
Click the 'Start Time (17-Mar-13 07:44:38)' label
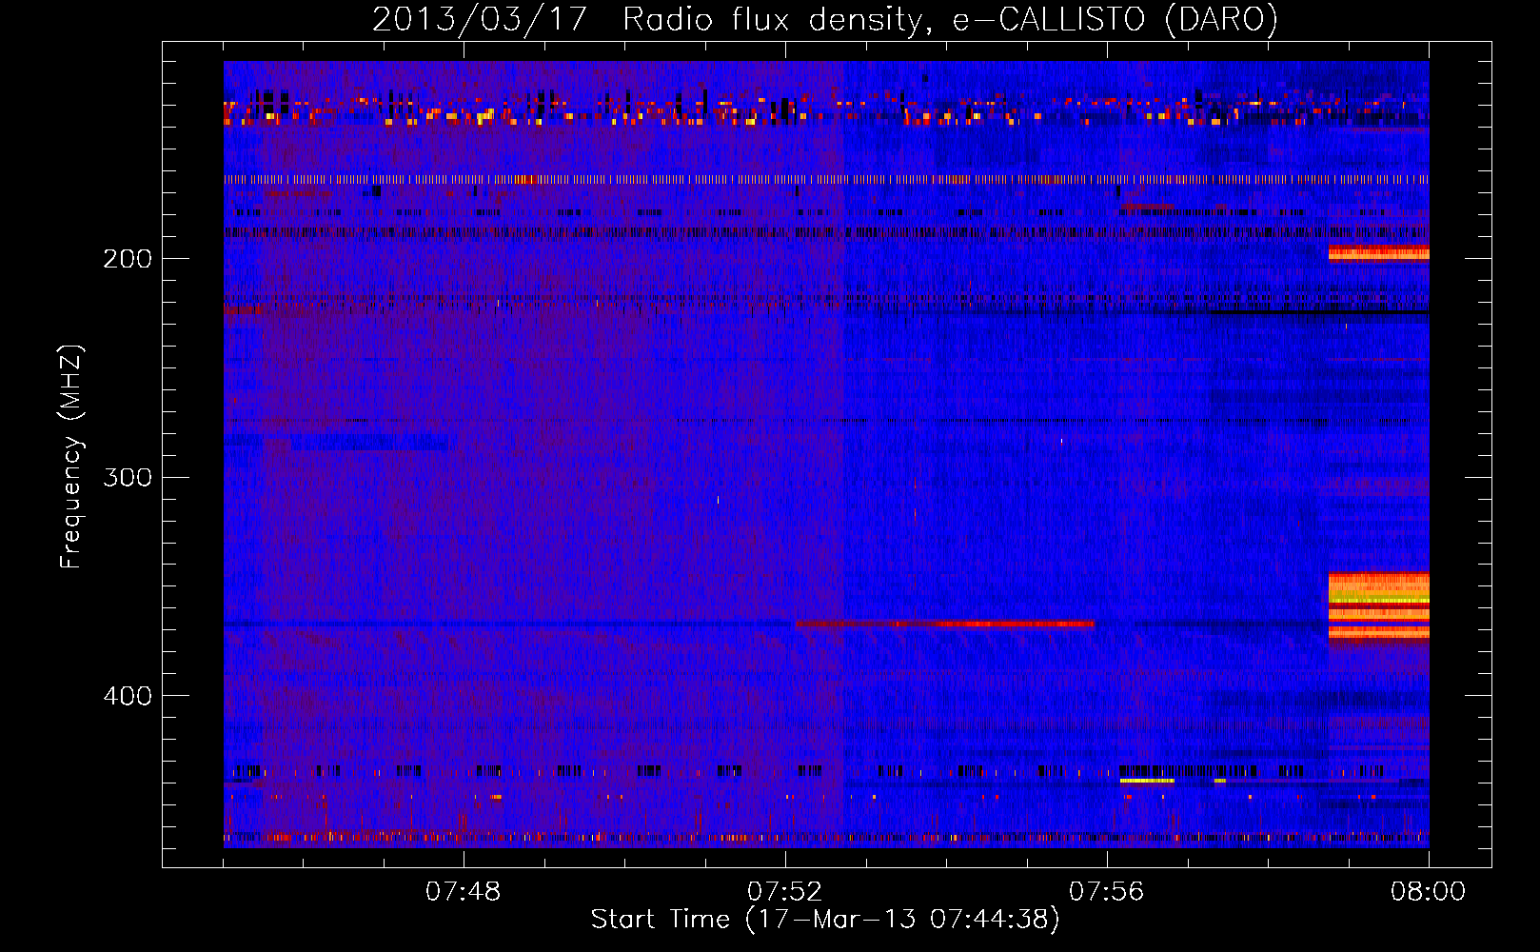[x=825, y=920]
